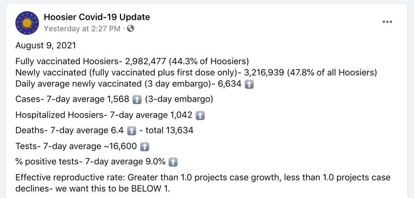Click the 'Fully vaccinated Hoosiers' line
The width and height of the screenshot is (414, 198).
click(132, 61)
